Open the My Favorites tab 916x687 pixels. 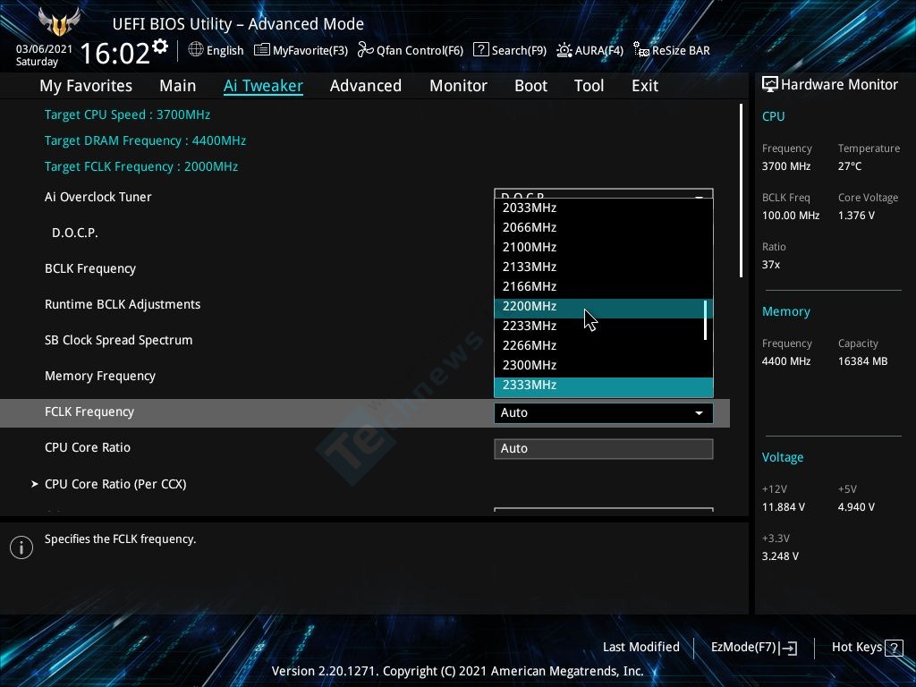click(x=86, y=86)
